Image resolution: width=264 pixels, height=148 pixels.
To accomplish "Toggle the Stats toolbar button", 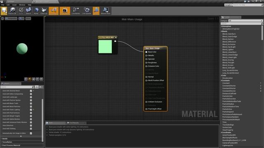I will click(x=96, y=11).
